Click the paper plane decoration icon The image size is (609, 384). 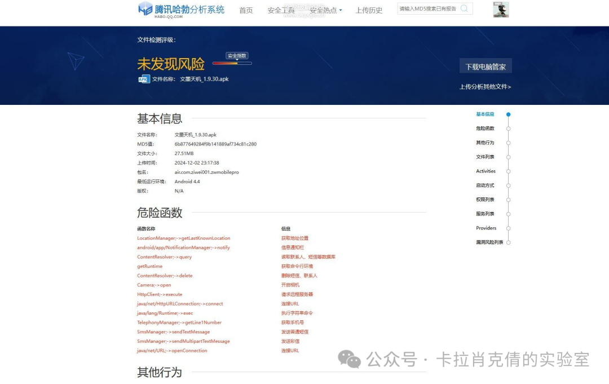(x=76, y=60)
